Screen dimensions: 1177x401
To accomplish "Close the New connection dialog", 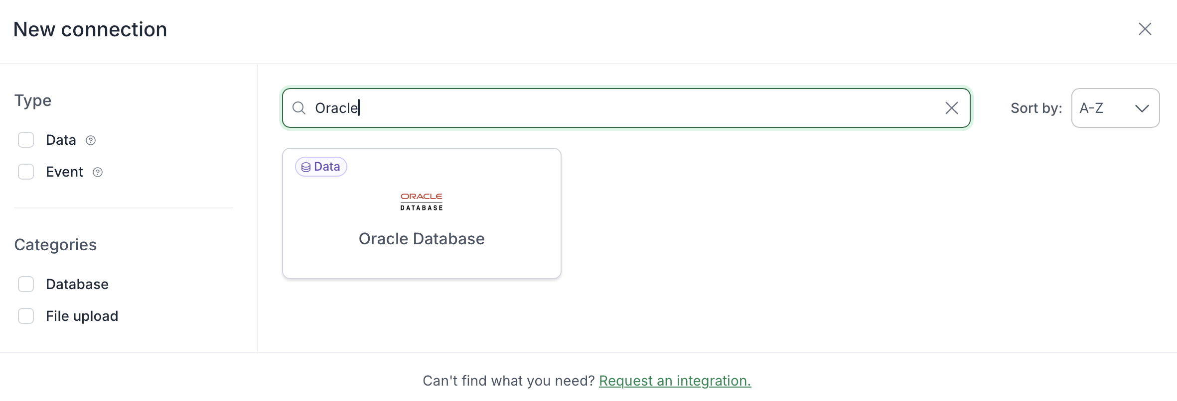I will click(1145, 29).
